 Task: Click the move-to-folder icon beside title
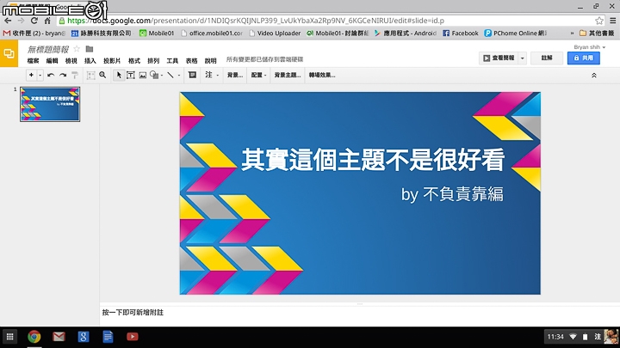pos(90,49)
